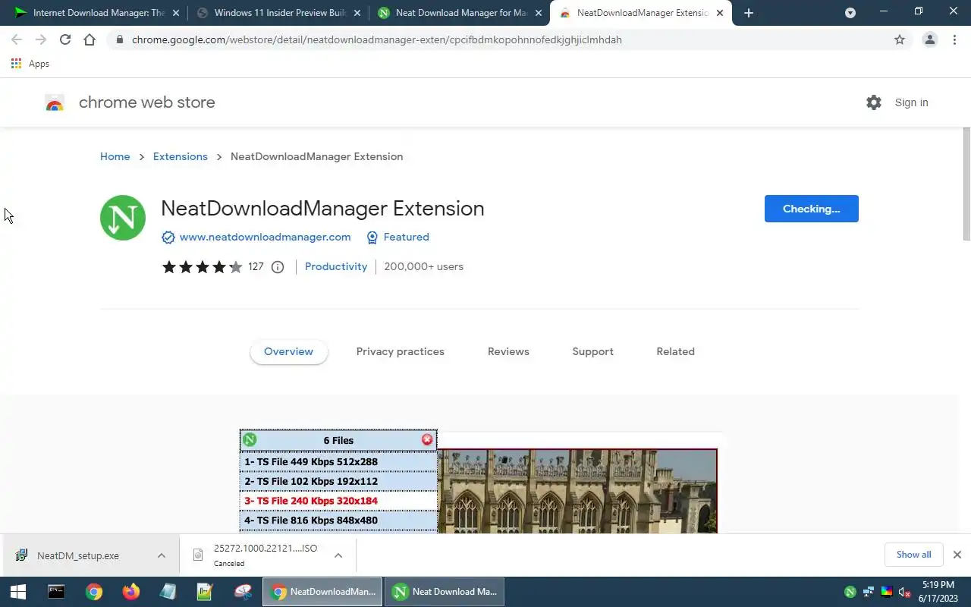Open the Productivity category link
971x607 pixels.
336,266
